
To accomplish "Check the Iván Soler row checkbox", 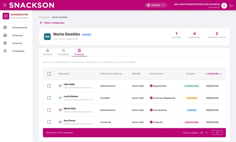I will tap(49, 86).
